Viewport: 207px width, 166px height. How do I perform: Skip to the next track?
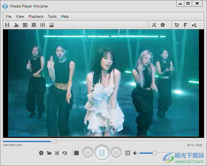[116, 153]
